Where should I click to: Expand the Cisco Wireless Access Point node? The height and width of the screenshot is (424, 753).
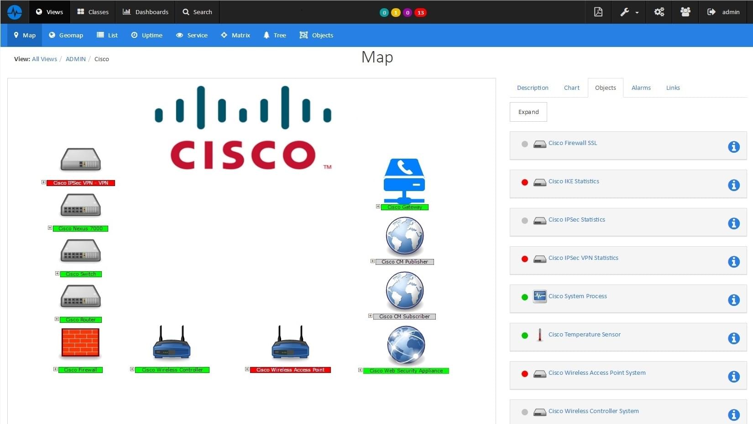point(247,369)
